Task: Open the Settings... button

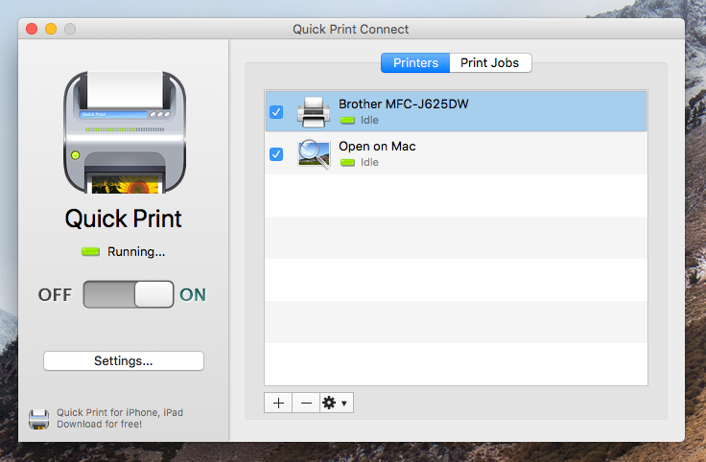Action: point(124,360)
